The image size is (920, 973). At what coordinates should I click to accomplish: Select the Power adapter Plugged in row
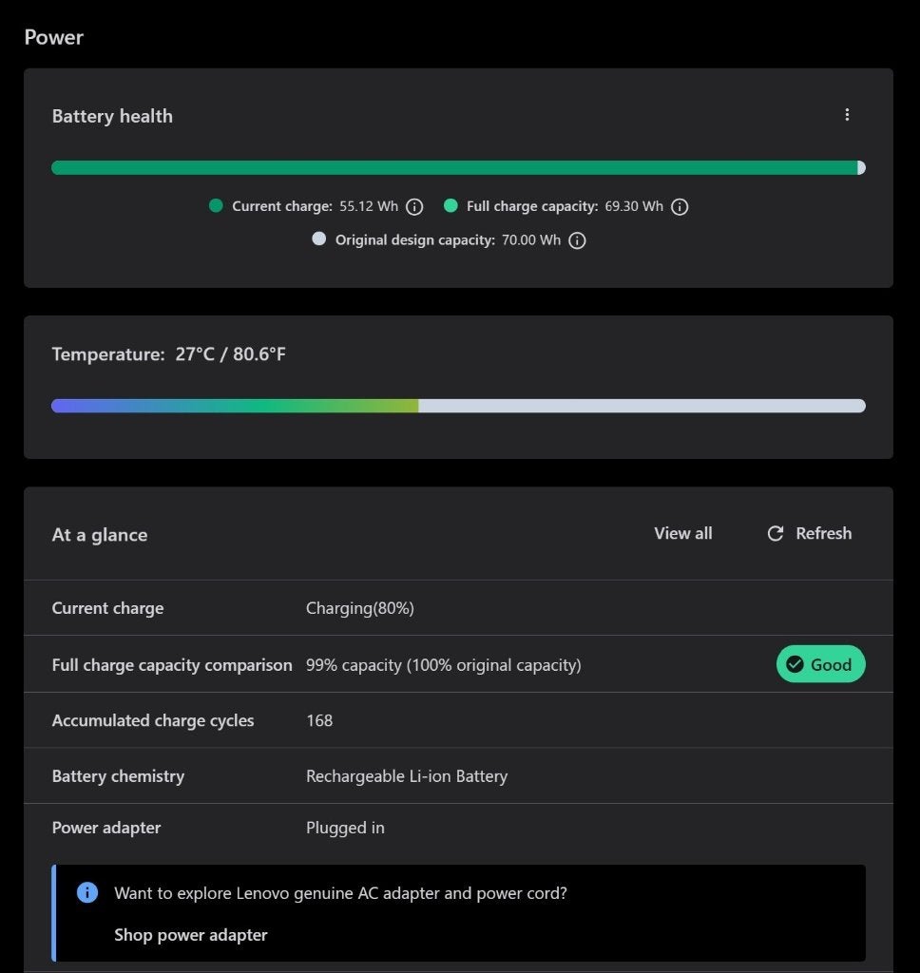tap(458, 828)
